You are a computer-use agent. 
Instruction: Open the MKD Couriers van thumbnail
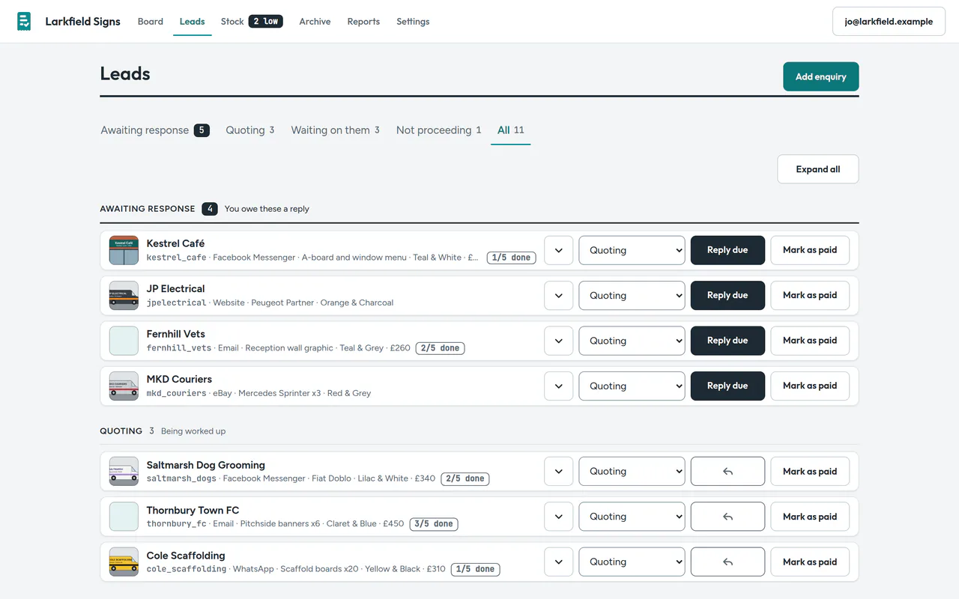[124, 386]
